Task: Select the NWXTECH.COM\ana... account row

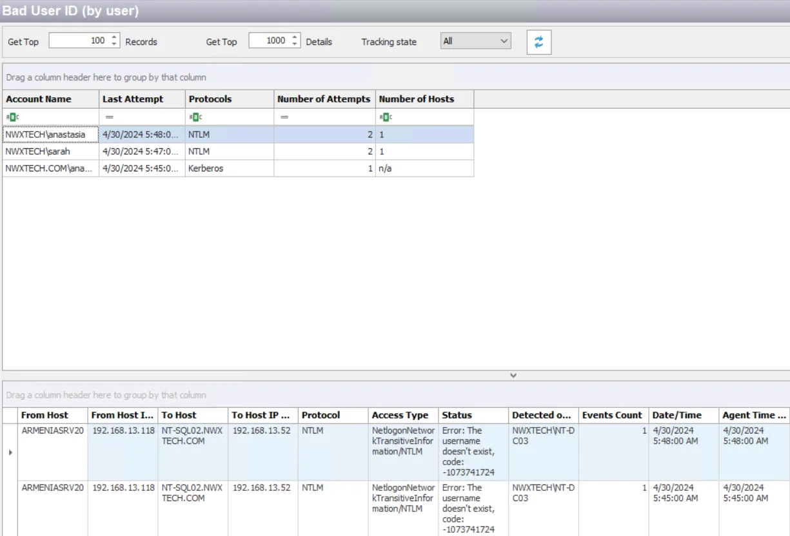Action: click(239, 168)
